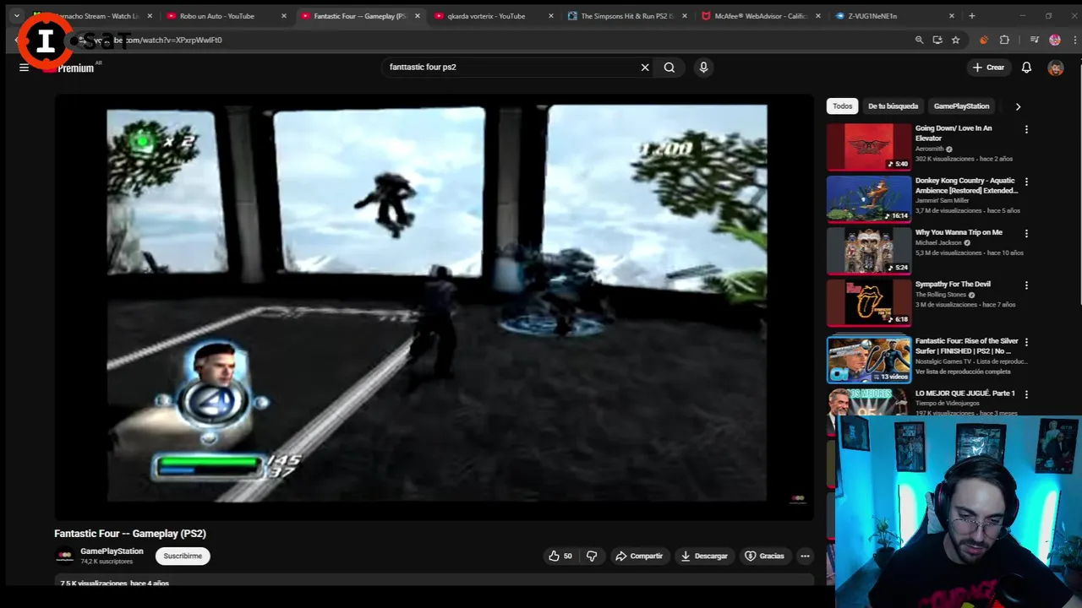Close the 'Fantastic Four -- Gameplay' tab

418,16
